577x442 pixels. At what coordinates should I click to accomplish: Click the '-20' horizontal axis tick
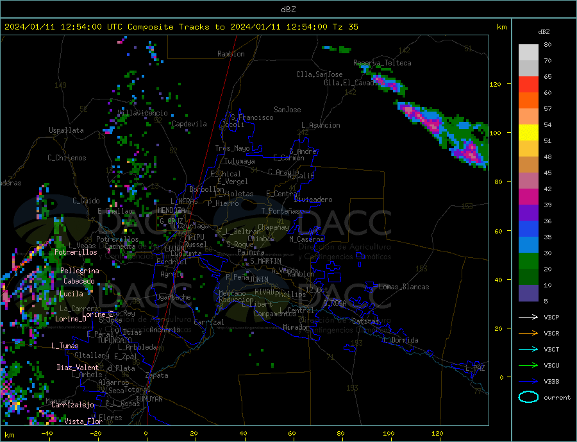96,434
